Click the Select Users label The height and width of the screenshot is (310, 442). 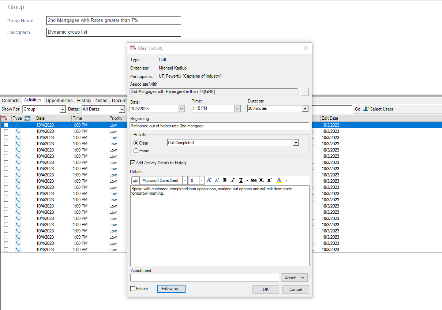(382, 109)
